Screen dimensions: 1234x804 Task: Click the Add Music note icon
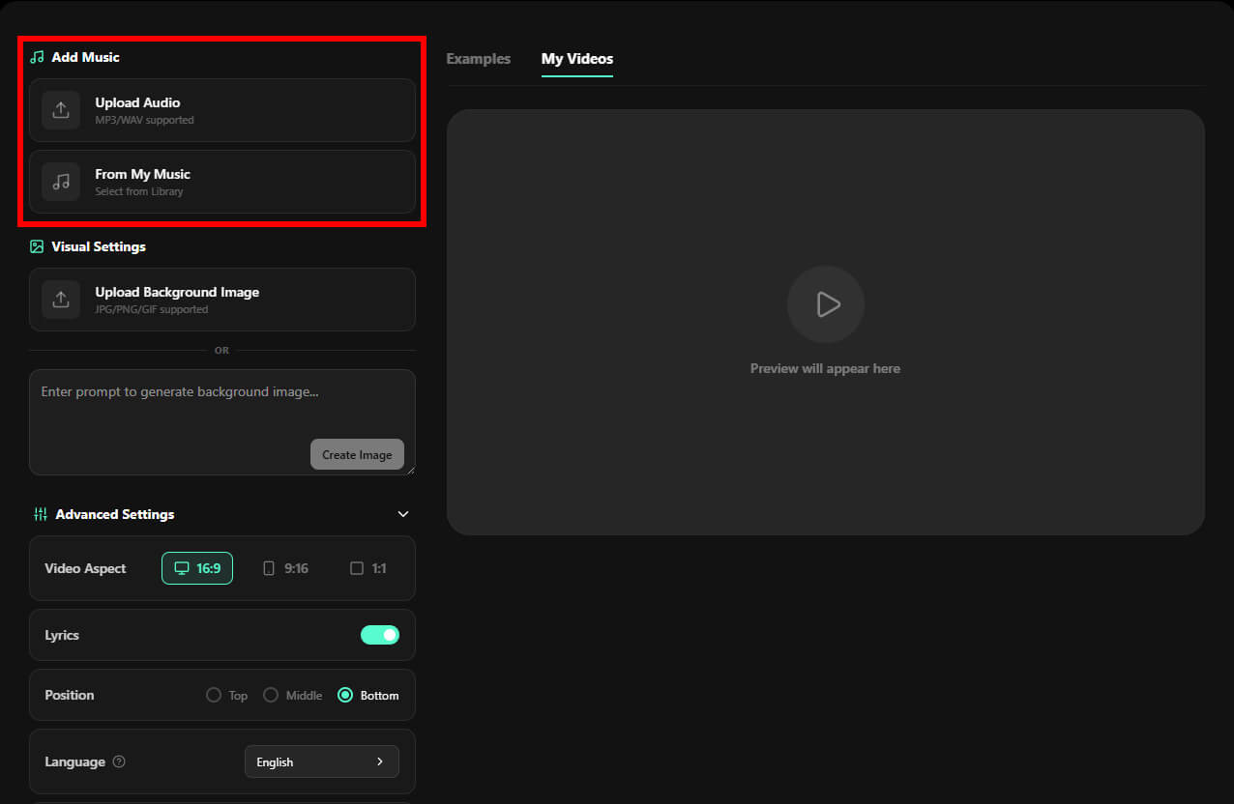pyautogui.click(x=37, y=57)
